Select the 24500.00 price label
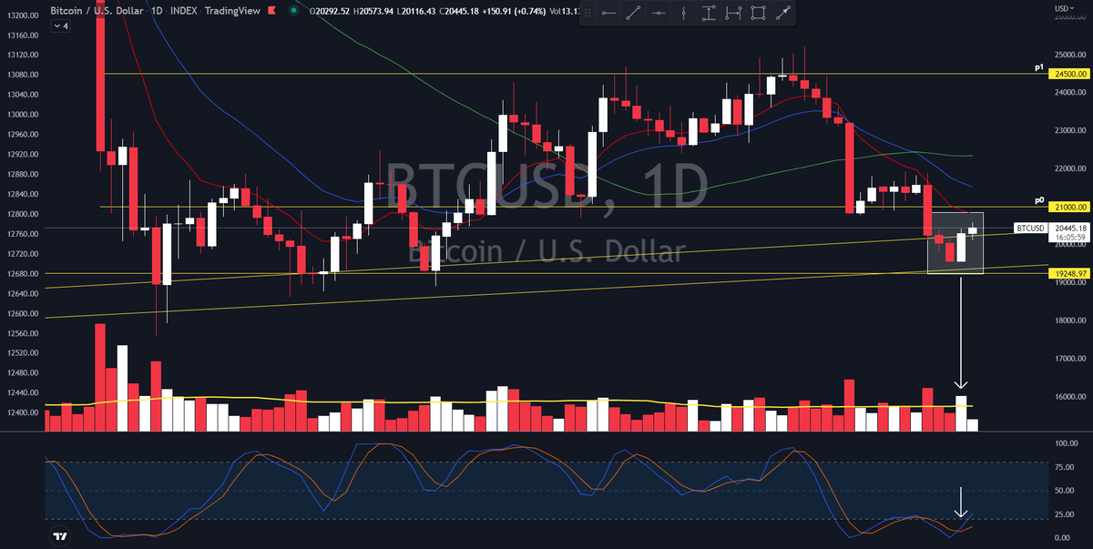The image size is (1093, 549). [x=1070, y=74]
